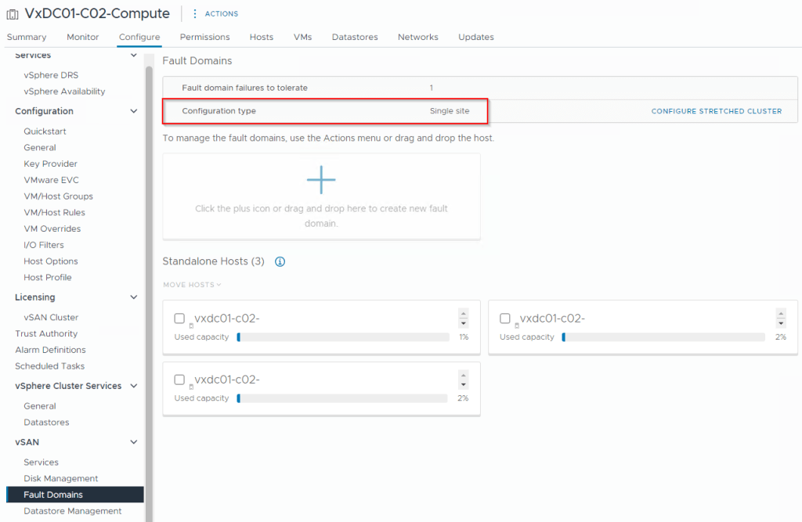Open VMware EVC settings
This screenshot has height=522, width=802.
[51, 181]
